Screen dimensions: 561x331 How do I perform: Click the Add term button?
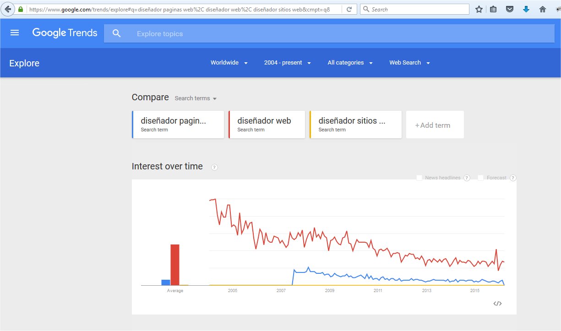435,125
